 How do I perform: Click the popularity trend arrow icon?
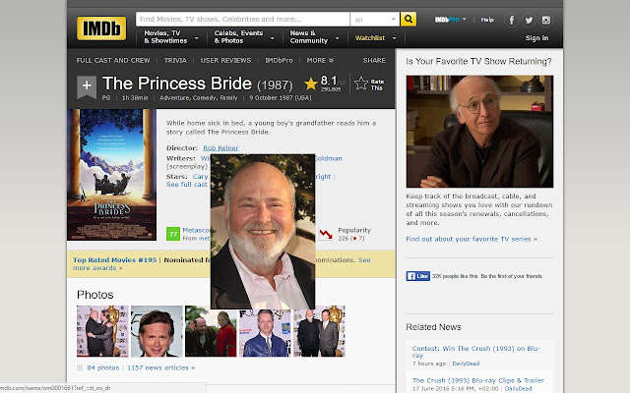tap(326, 234)
